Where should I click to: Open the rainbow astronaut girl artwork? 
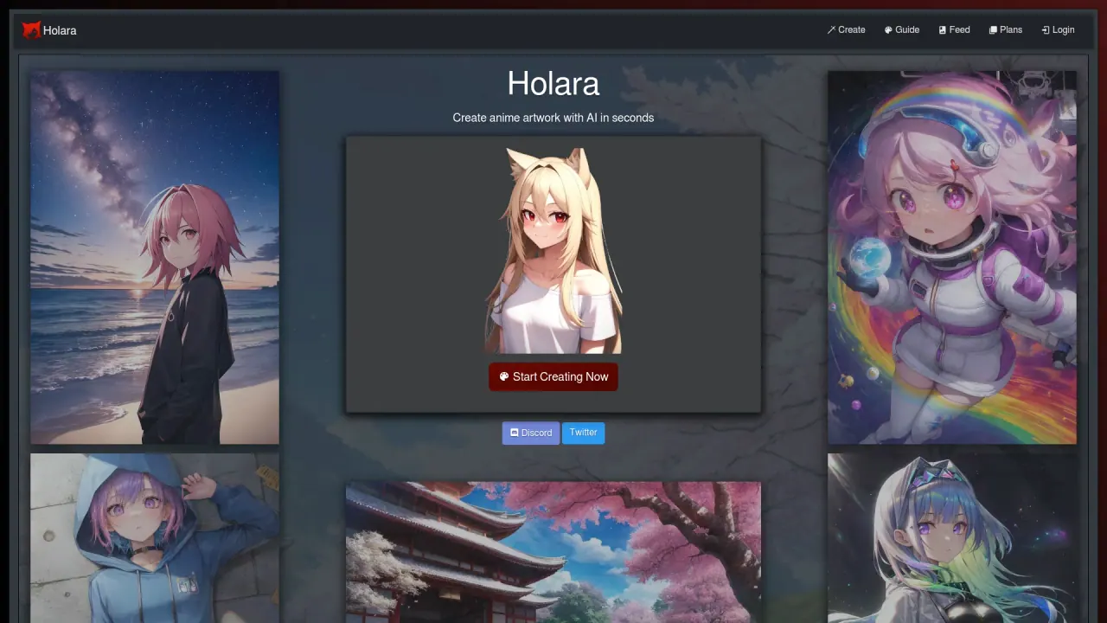pyautogui.click(x=952, y=258)
